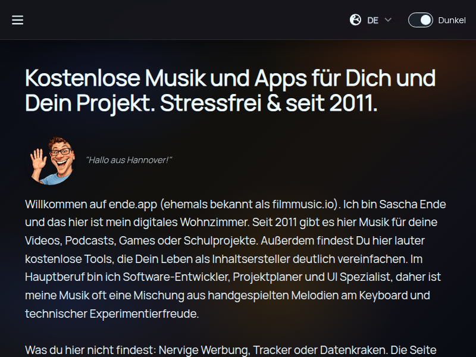Viewport: 476px width, 357px height.
Task: Click the word "Keyboard" in paragraph
Action: coord(383,295)
